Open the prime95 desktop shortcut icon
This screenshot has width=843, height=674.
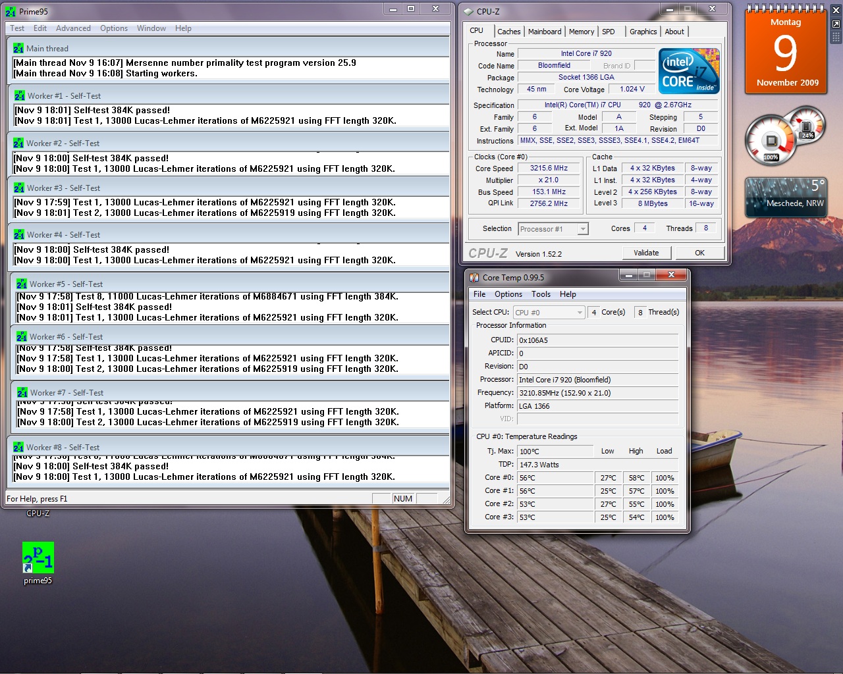pyautogui.click(x=38, y=558)
